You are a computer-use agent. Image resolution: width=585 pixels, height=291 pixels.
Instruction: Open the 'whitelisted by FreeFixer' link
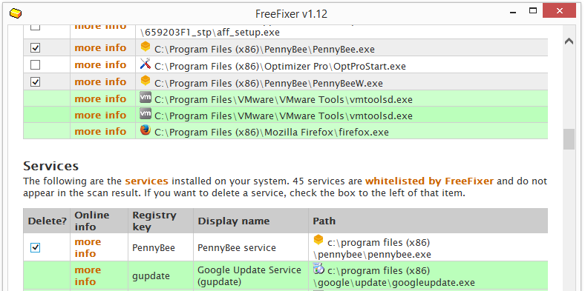coord(429,181)
